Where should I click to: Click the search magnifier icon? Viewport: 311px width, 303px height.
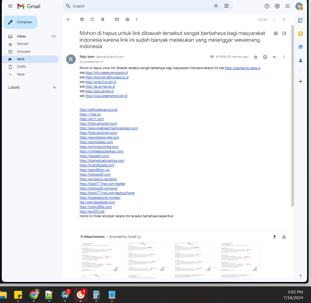[68, 6]
